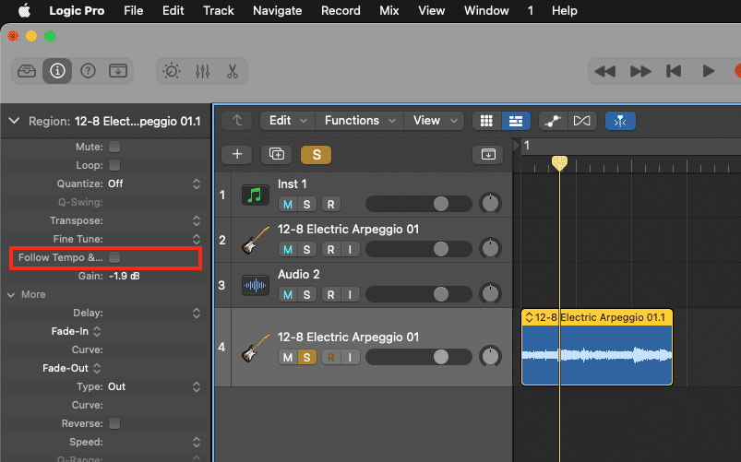Open the Help menu
The width and height of the screenshot is (741, 462).
[565, 10]
